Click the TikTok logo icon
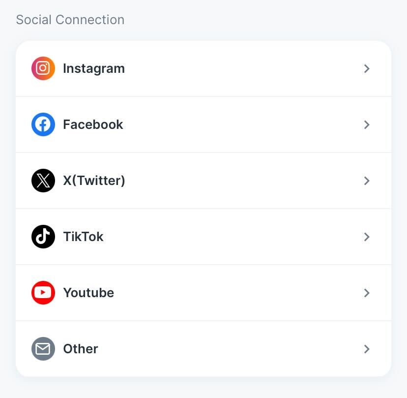This screenshot has height=398, width=407. (43, 237)
